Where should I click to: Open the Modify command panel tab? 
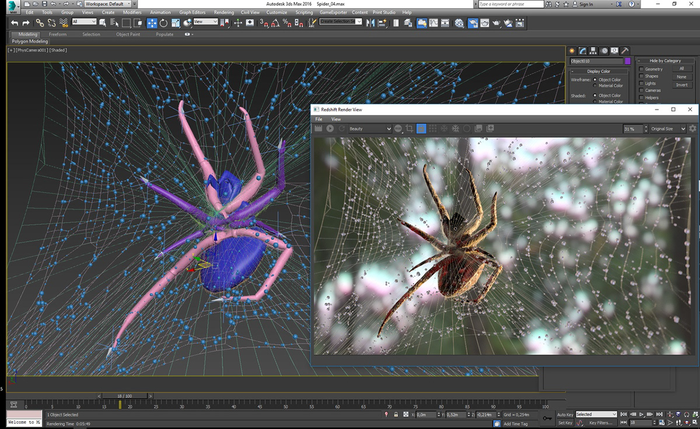click(582, 51)
